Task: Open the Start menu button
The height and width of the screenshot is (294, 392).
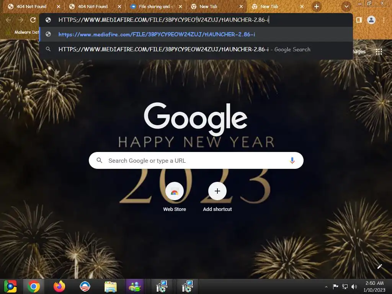Action: (10, 286)
